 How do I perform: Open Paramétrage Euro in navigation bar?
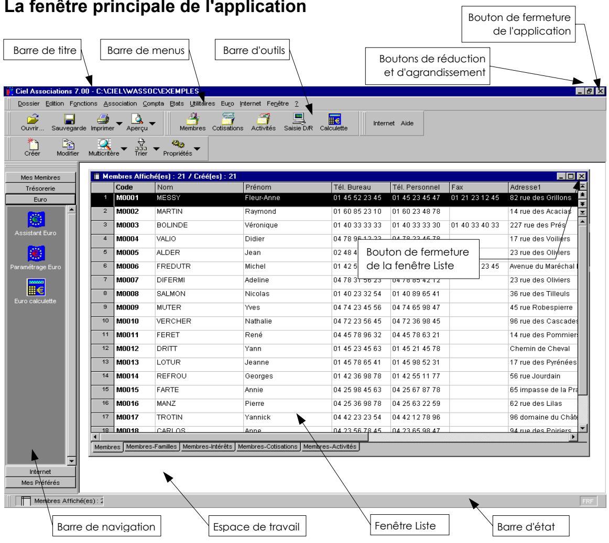click(36, 253)
